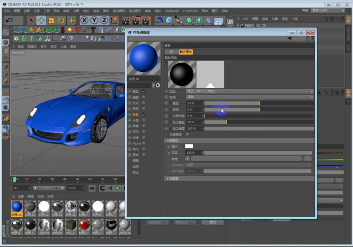This screenshot has height=247, width=353.
Task: Click the blue Cube primitive icon
Action: pyautogui.click(x=169, y=20)
